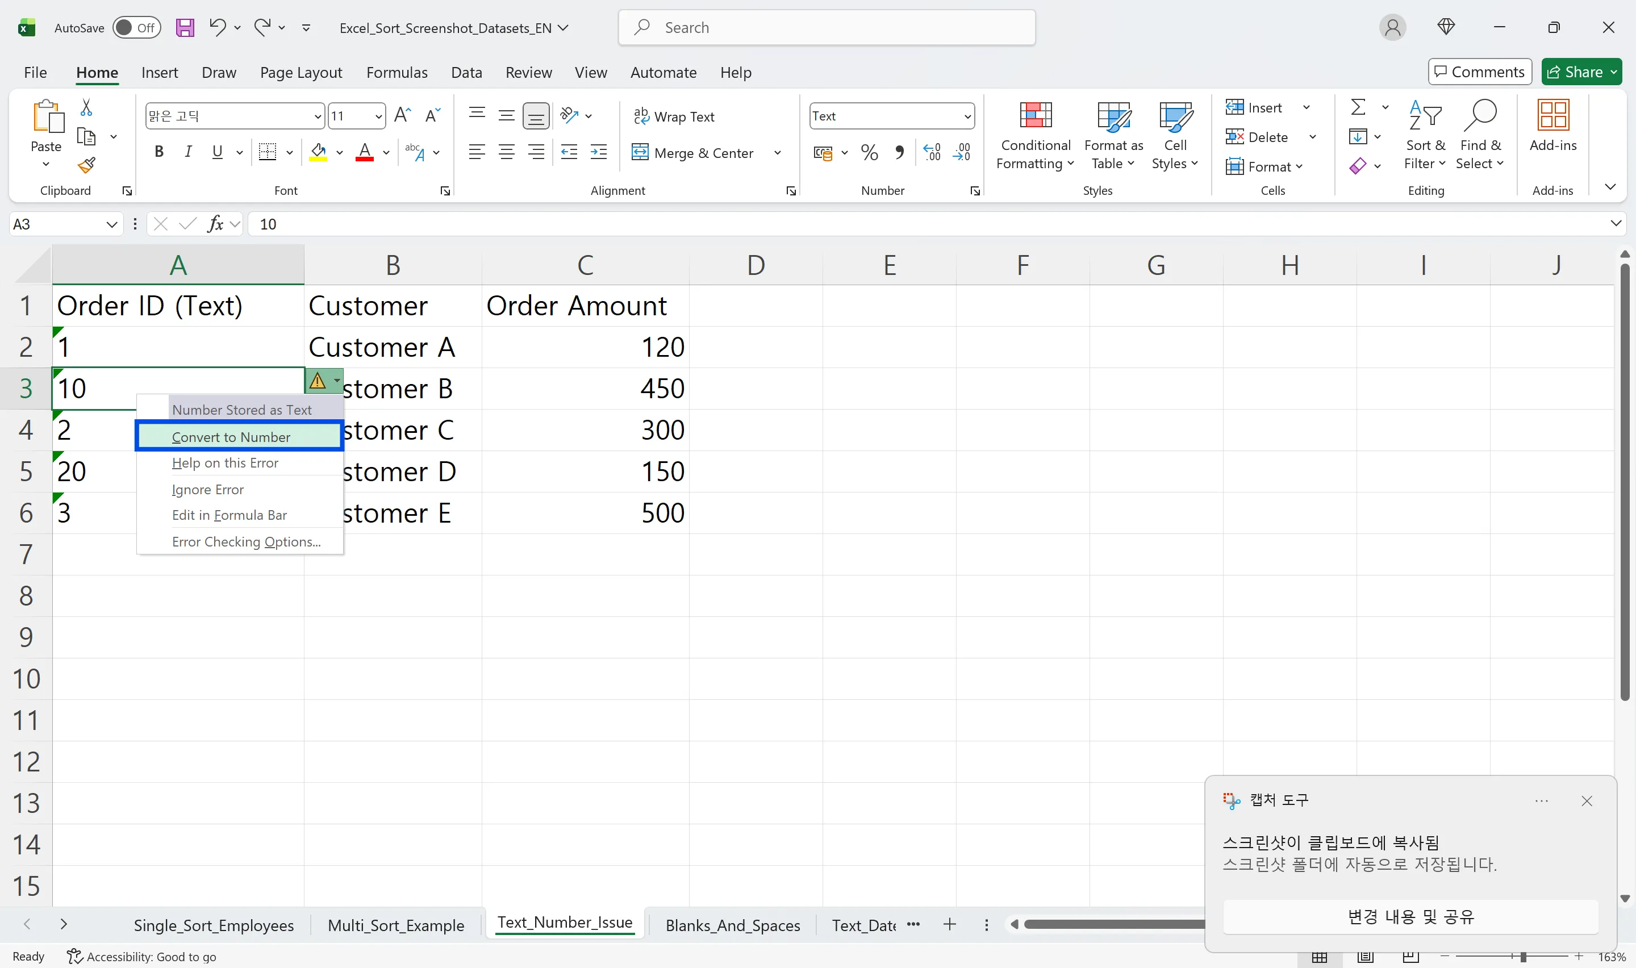Toggle bold formatting
Viewport: 1636px width, 968px height.
click(x=158, y=151)
